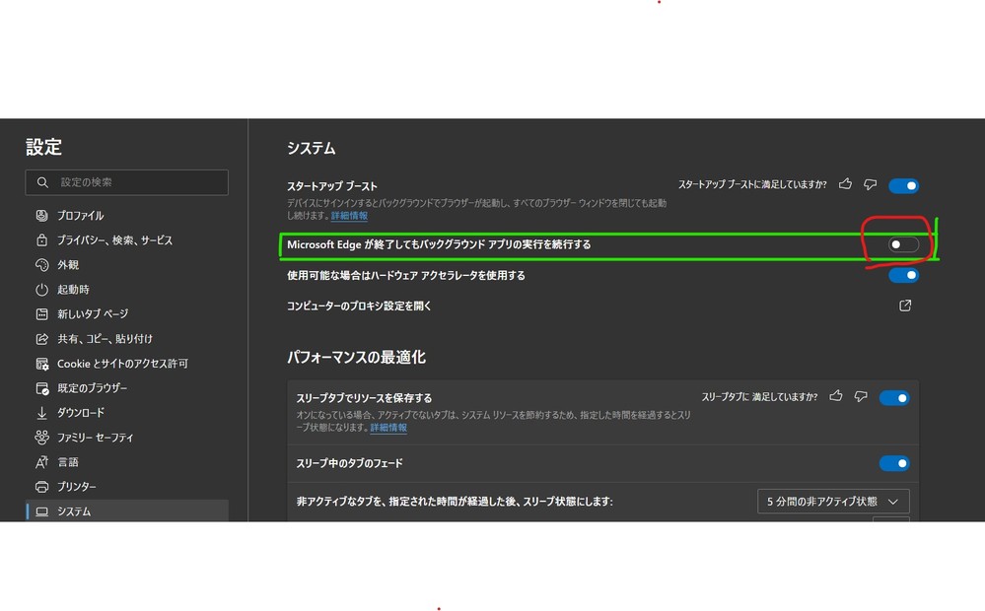Click thumbs up for スタートアップ ブースト

[x=845, y=184]
